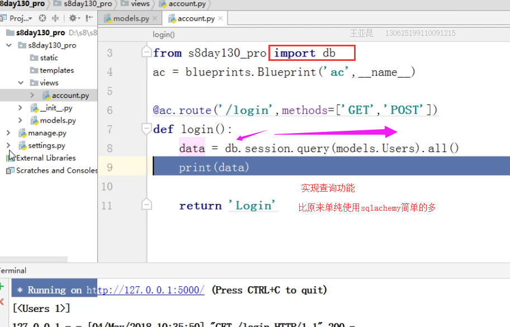The width and height of the screenshot is (510, 327).
Task: Select Scratches and Consoles
Action: coord(52,170)
